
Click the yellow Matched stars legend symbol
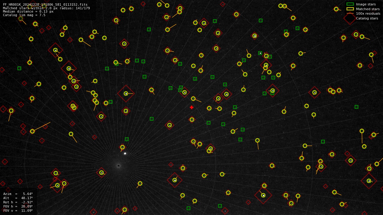pyautogui.click(x=350, y=9)
